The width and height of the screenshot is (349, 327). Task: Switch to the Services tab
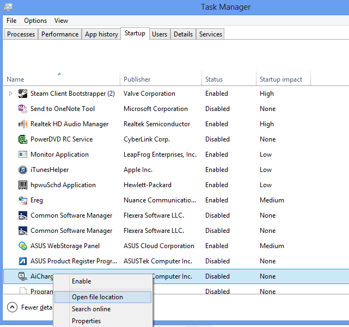[x=211, y=34]
